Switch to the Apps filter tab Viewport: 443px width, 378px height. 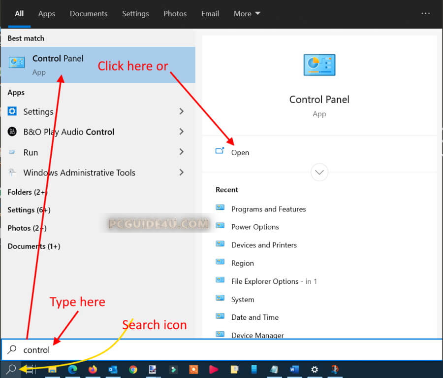[47, 14]
